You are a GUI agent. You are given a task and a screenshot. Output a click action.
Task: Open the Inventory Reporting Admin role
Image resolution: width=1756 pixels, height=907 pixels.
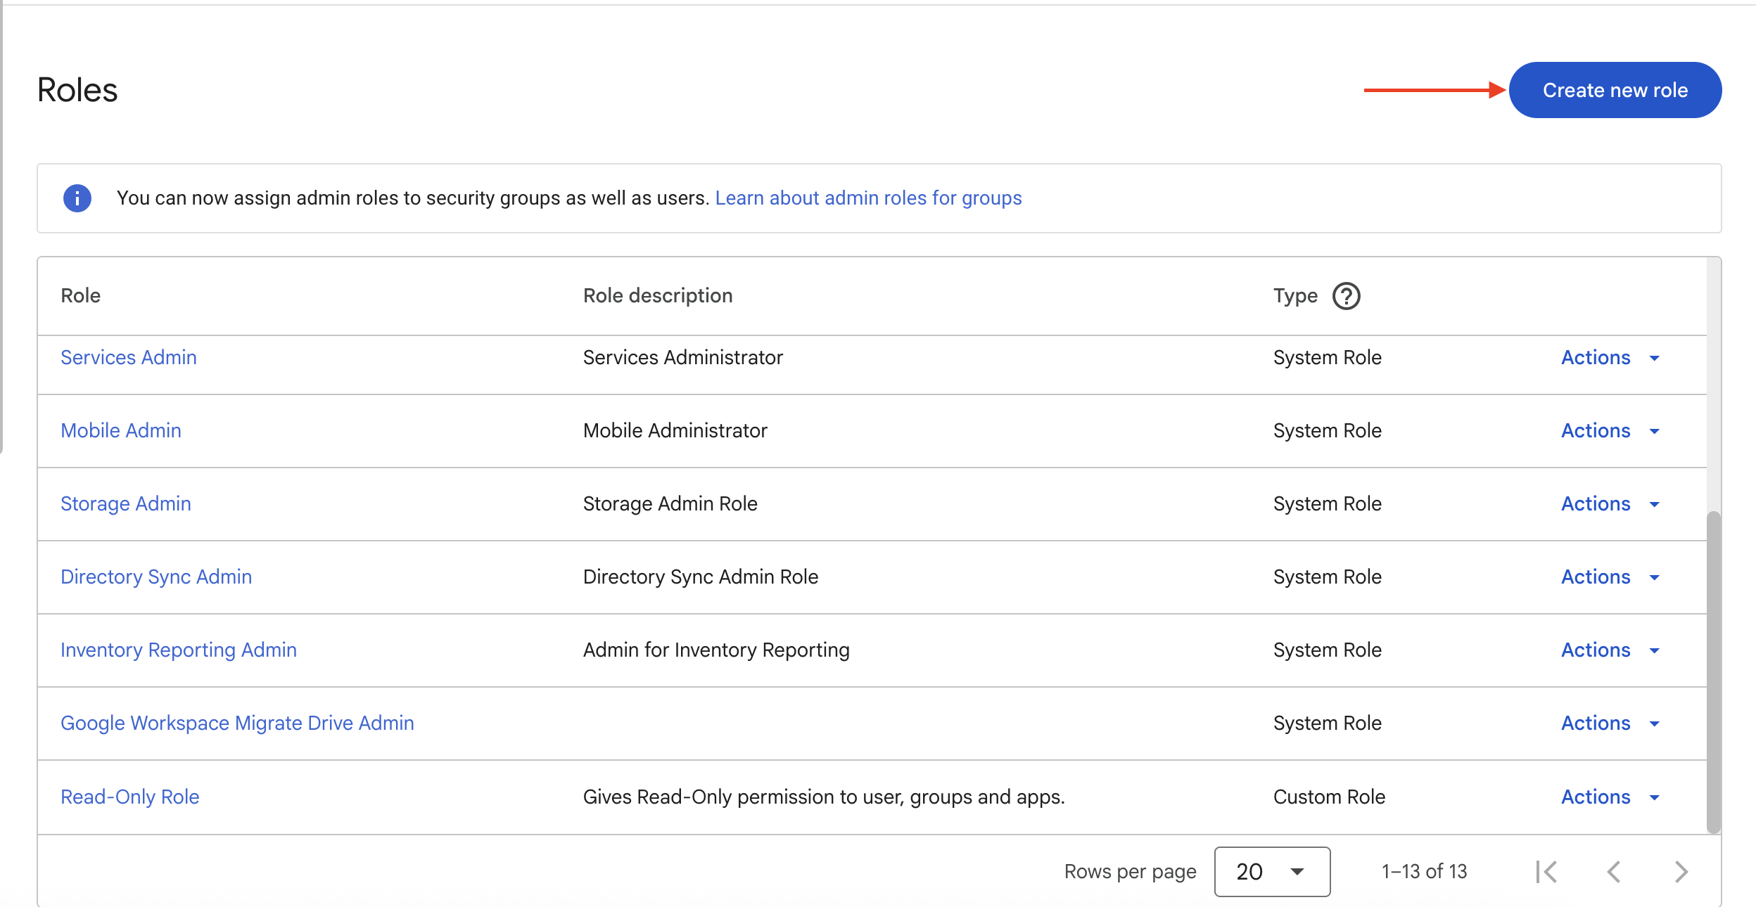tap(179, 650)
